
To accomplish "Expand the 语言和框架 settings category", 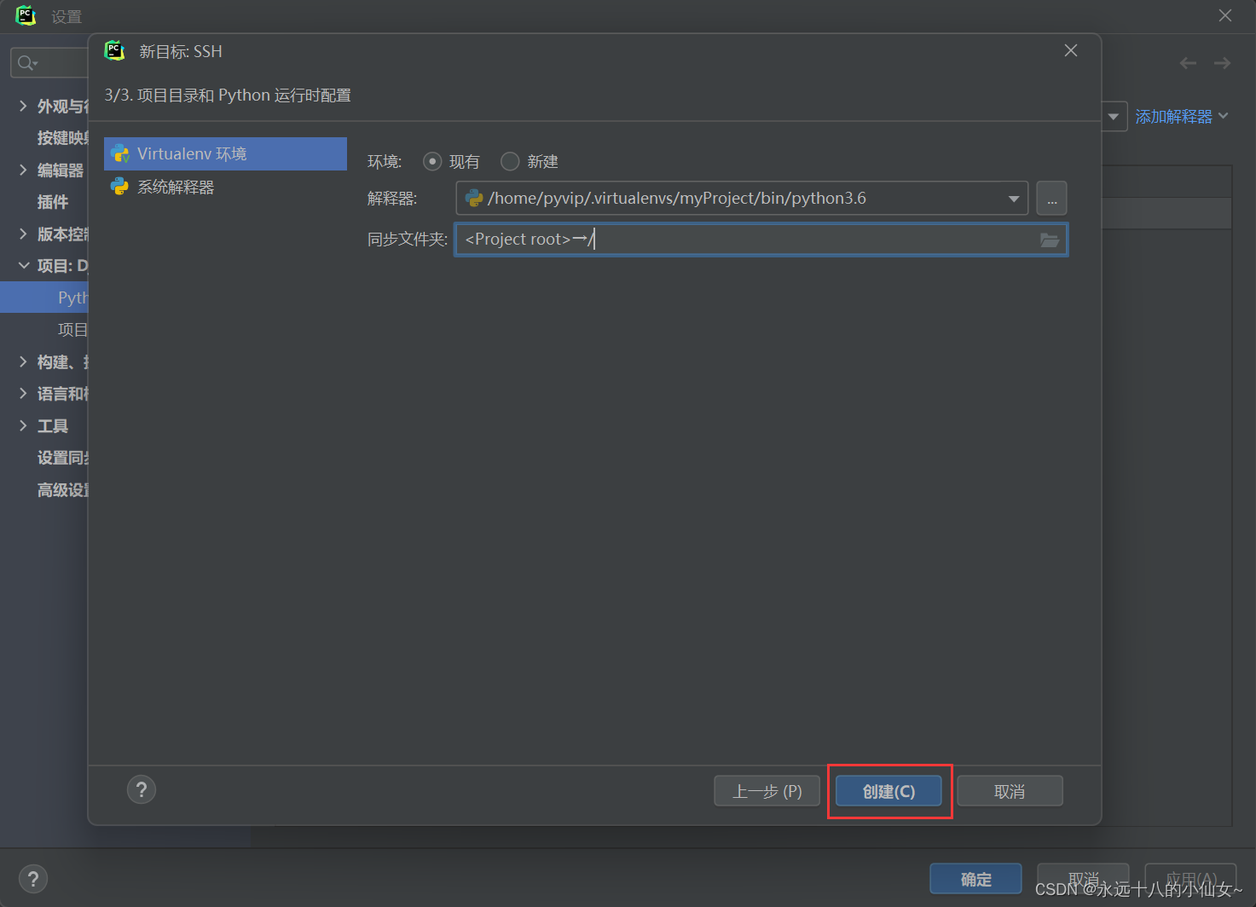I will click(x=23, y=393).
